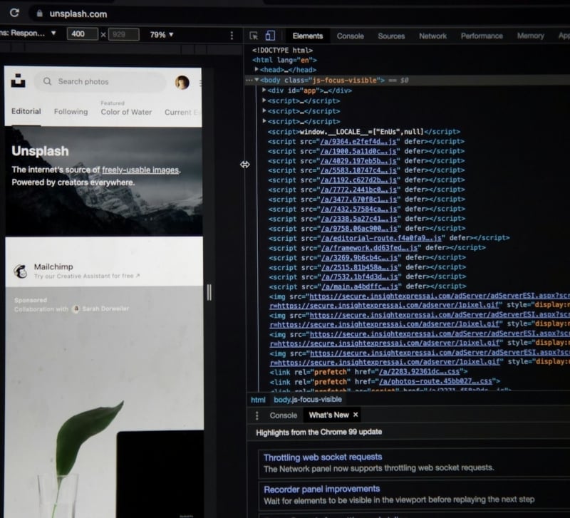Switch to the Elements tab

(x=308, y=36)
